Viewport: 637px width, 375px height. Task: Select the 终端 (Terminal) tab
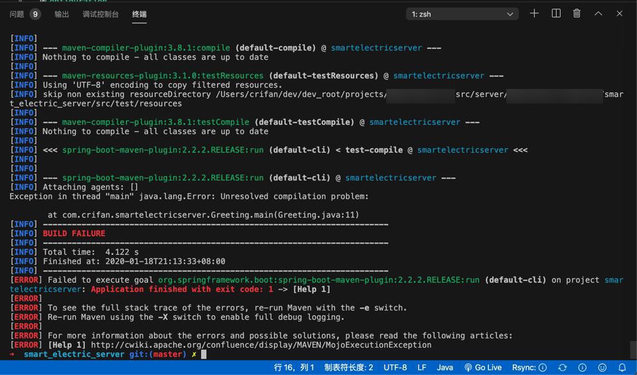[x=139, y=14]
